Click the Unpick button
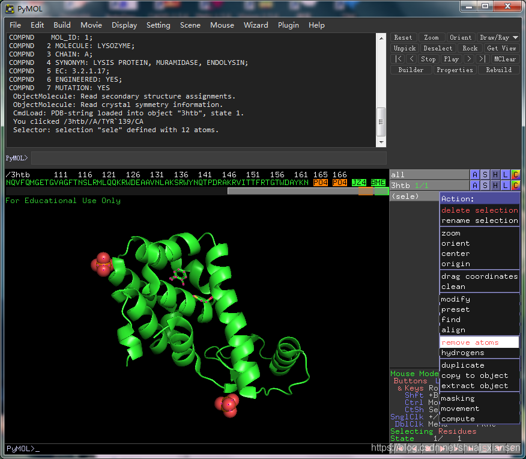526x459 pixels. [405, 48]
